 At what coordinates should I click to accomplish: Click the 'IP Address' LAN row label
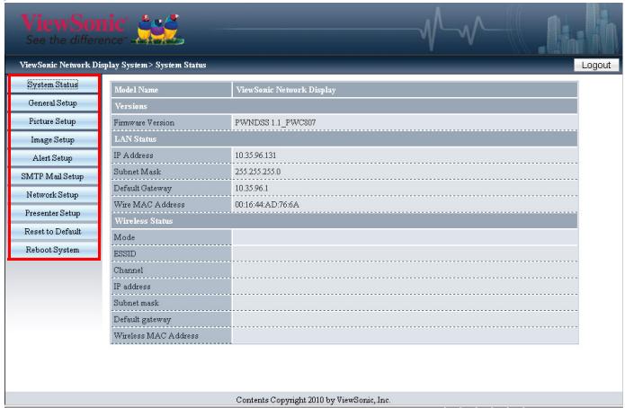pos(133,155)
